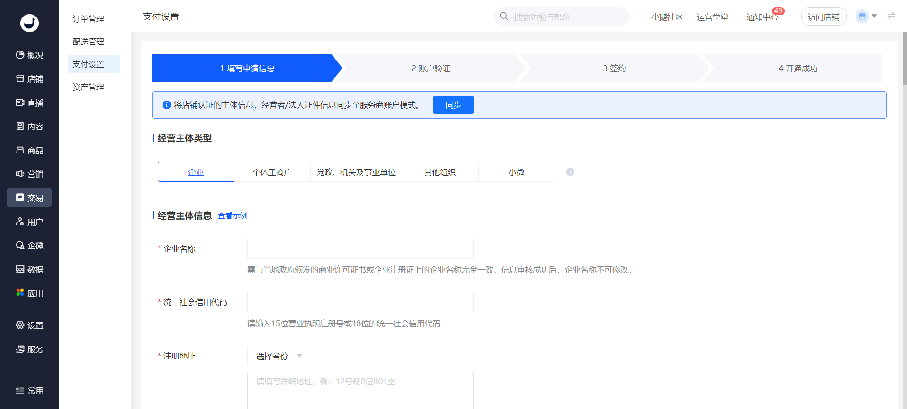
Task: Open the 概况 overview sidebar icon
Action: click(x=20, y=55)
